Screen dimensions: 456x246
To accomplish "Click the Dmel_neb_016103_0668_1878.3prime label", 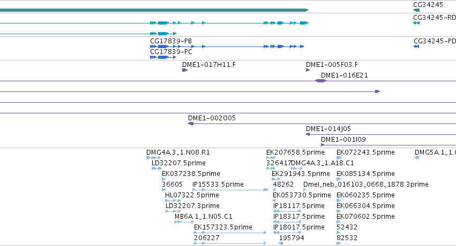I will pos(366,184).
